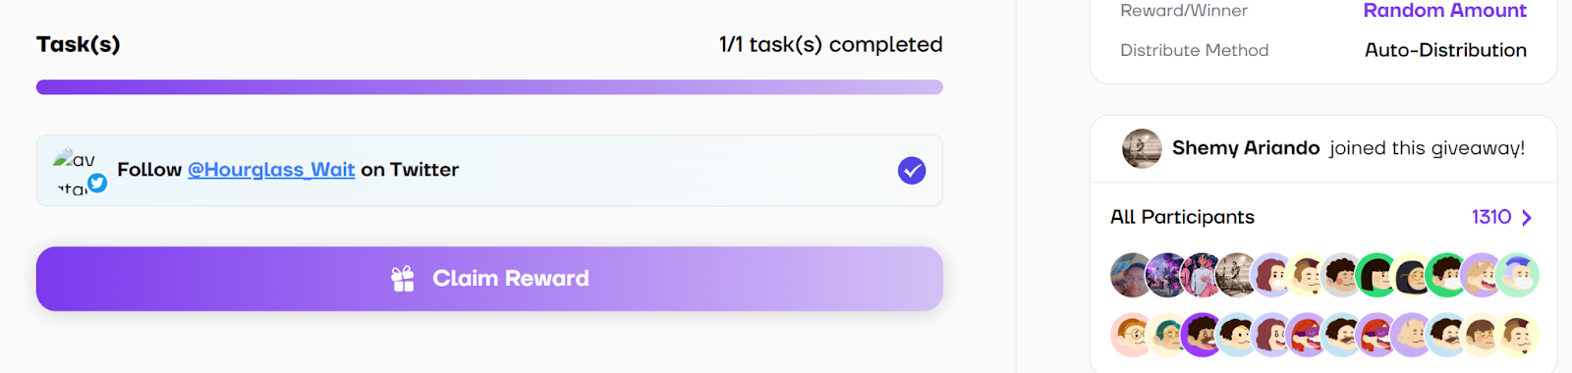Click the Claim Reward button
The height and width of the screenshot is (373, 1572).
489,279
